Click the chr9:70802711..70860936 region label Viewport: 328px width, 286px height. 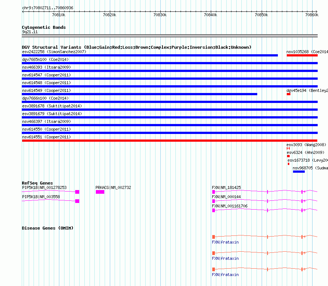point(48,8)
